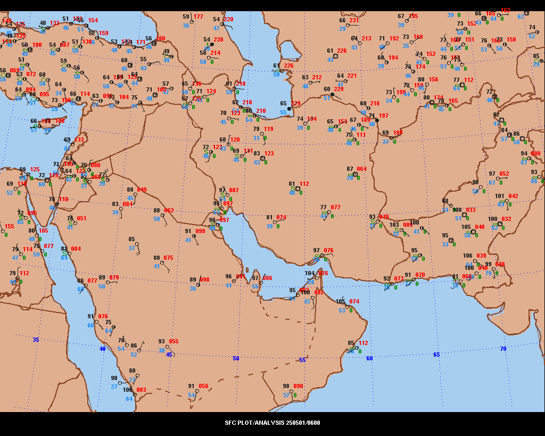Click the red pressure value 052

[504, 174]
